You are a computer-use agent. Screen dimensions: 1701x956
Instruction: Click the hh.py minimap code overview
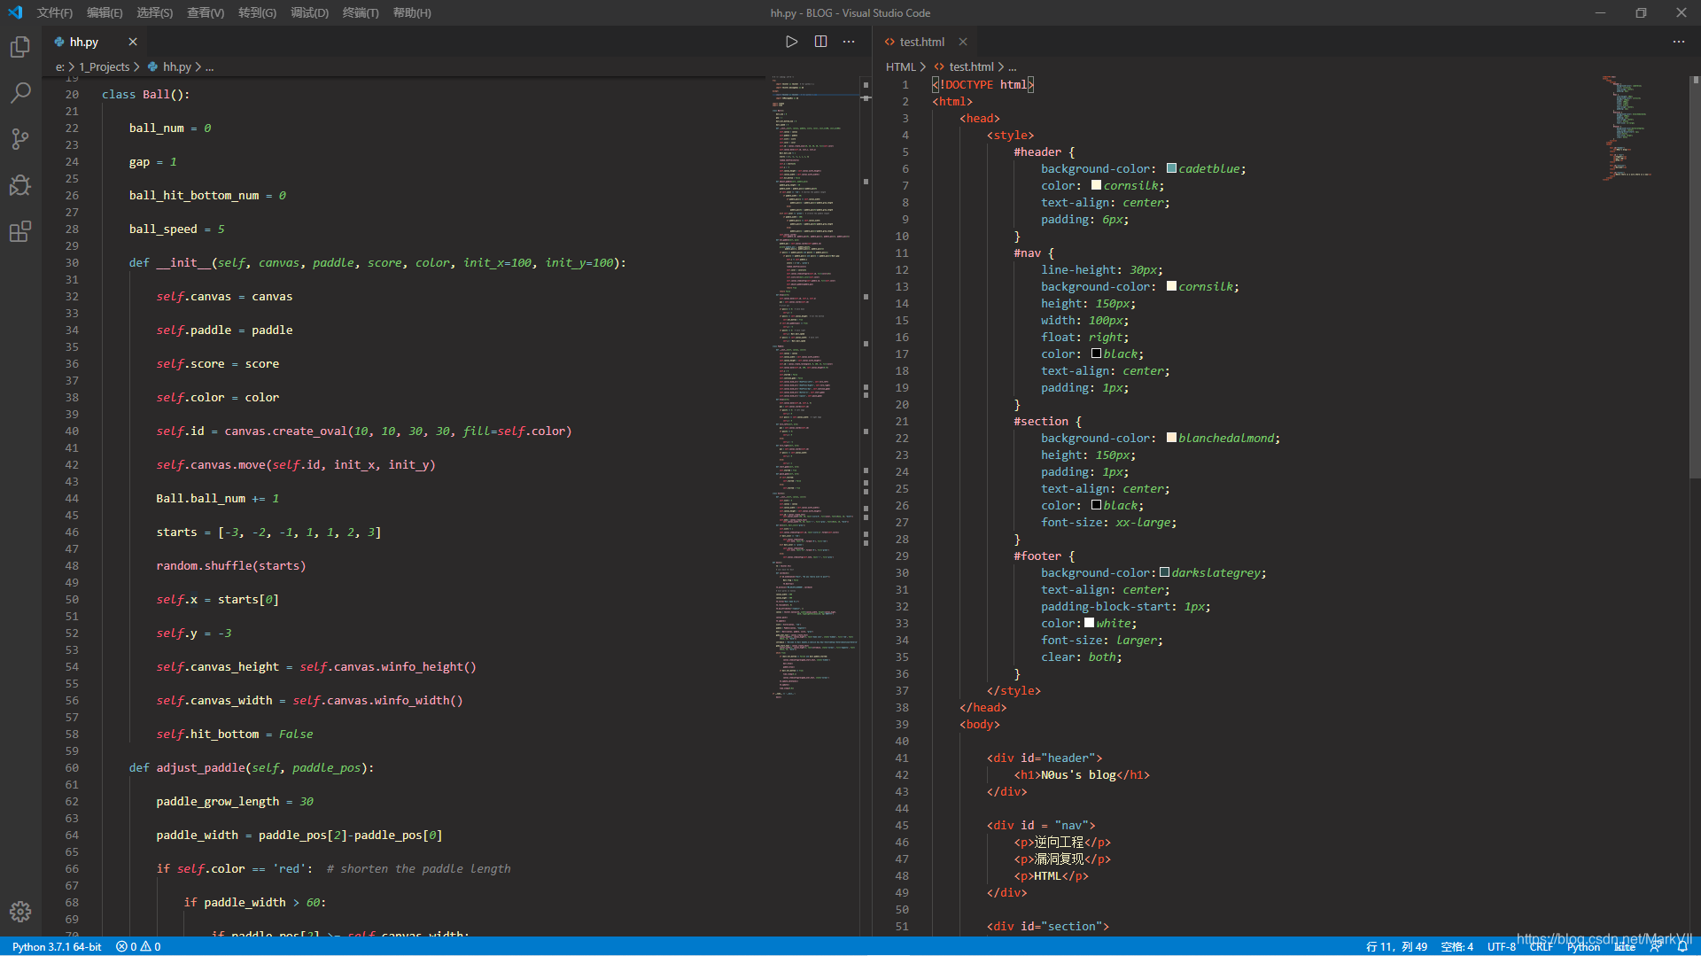[815, 387]
